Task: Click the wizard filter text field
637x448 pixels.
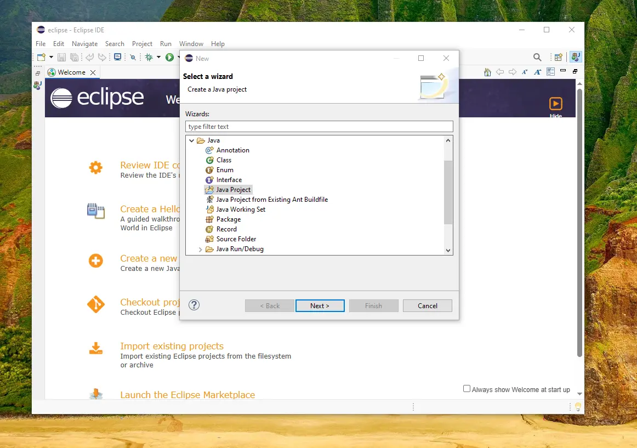Action: click(x=319, y=127)
